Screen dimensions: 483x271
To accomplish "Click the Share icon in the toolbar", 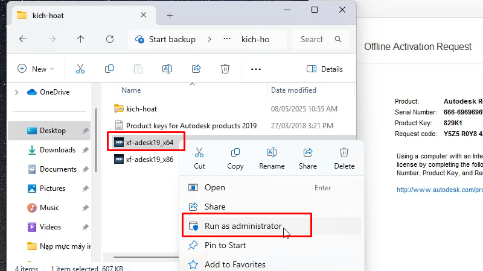I will [196, 69].
